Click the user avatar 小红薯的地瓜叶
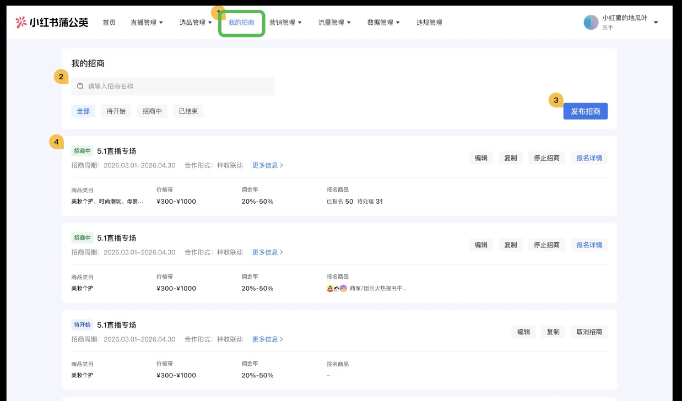682x401 pixels. tap(591, 23)
